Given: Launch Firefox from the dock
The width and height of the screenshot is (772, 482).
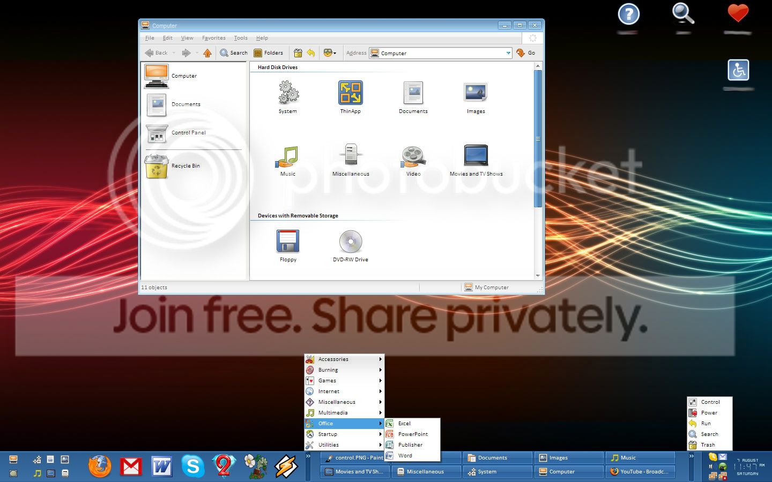Looking at the screenshot, I should (x=99, y=466).
